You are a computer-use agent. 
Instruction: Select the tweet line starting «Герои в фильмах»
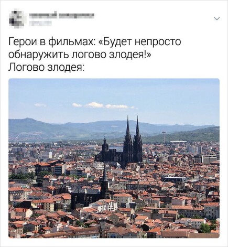[94, 41]
